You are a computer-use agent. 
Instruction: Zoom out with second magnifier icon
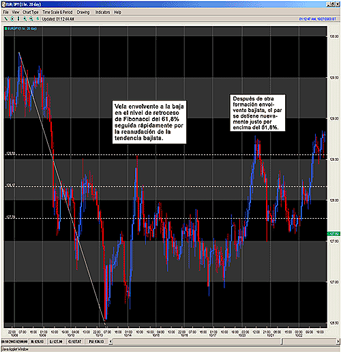click(31, 19)
